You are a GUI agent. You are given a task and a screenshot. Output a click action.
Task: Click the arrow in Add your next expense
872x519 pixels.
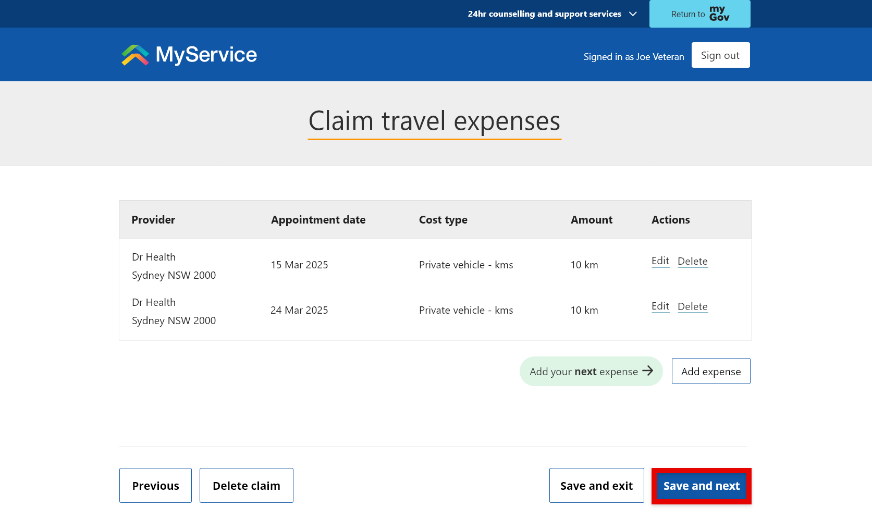(648, 371)
